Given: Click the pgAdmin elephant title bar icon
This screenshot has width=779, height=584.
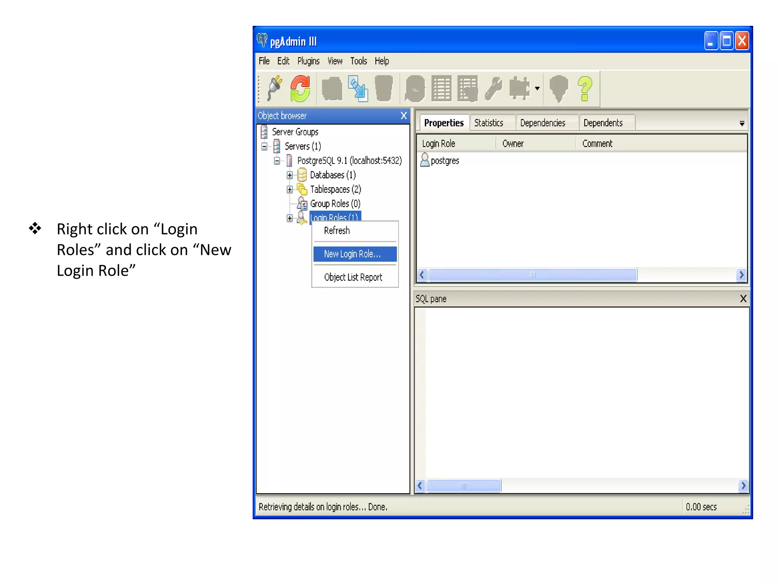Looking at the screenshot, I should [262, 40].
